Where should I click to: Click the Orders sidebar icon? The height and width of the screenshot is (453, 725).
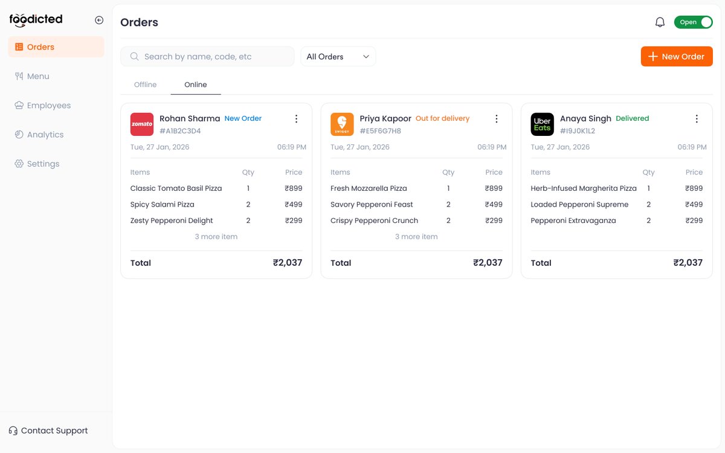click(x=19, y=47)
